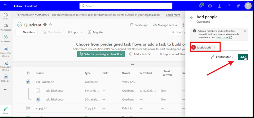
Task: Show more sidebar items ellipsis
Action: (6, 89)
